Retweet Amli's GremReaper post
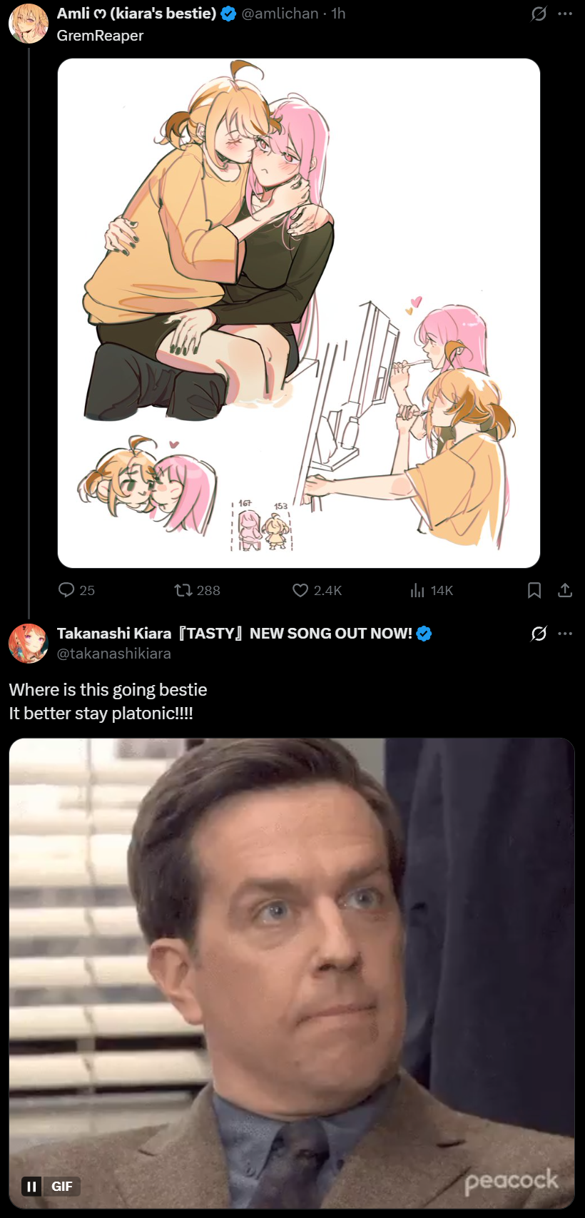The height and width of the screenshot is (1218, 585). (198, 590)
